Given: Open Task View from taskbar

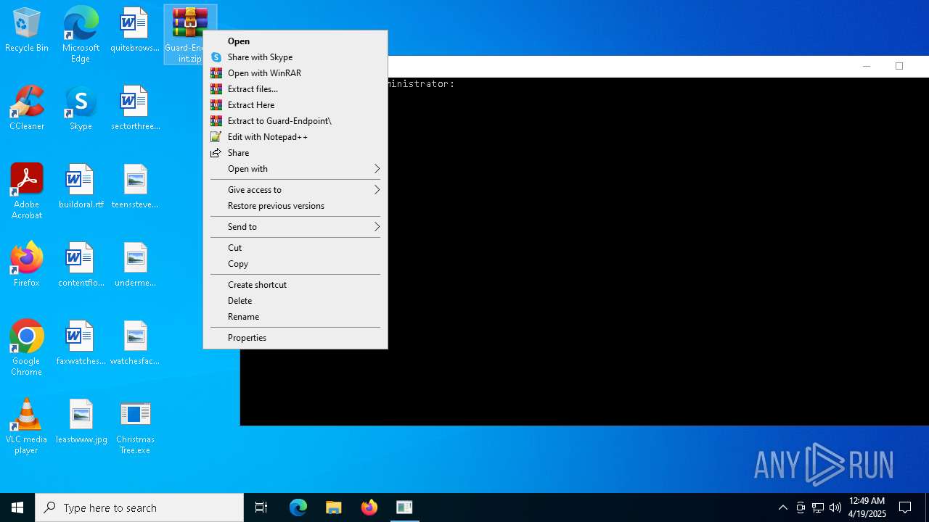Looking at the screenshot, I should [x=261, y=507].
